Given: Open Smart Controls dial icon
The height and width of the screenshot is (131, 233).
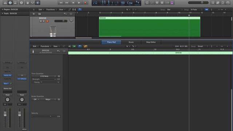Looking at the screenshot, I should (28, 3).
